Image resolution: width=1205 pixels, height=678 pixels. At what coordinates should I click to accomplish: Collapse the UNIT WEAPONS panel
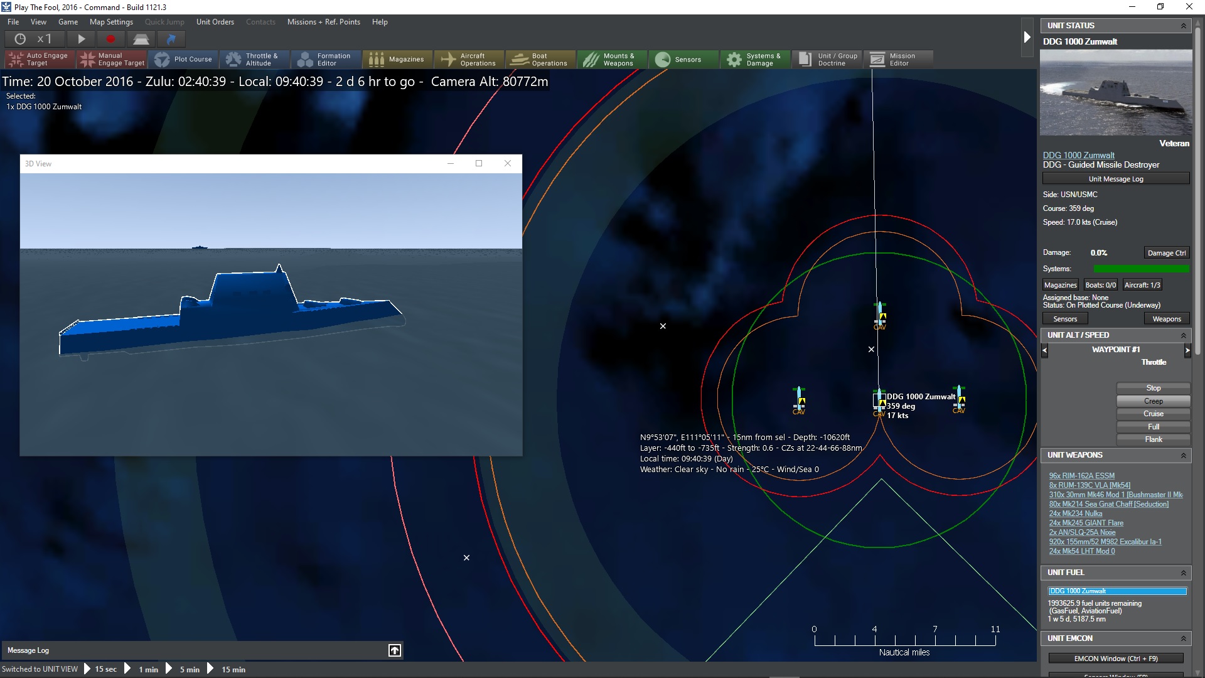1184,455
